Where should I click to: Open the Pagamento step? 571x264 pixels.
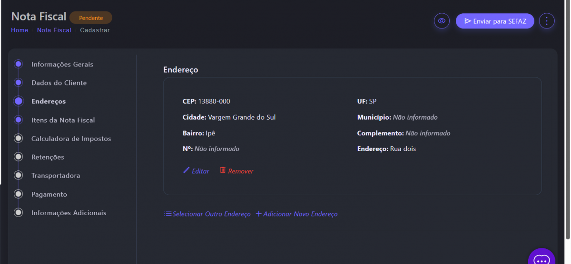[x=49, y=195]
